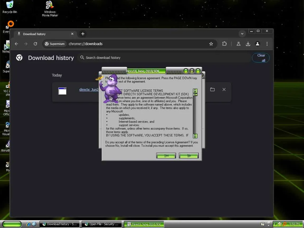Open a new browser tab
The image size is (304, 228).
click(83, 34)
